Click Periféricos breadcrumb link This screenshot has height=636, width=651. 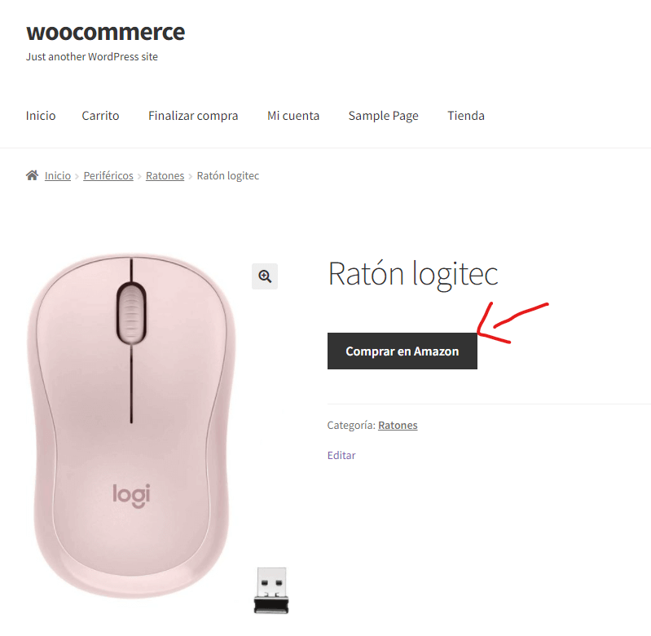click(108, 176)
